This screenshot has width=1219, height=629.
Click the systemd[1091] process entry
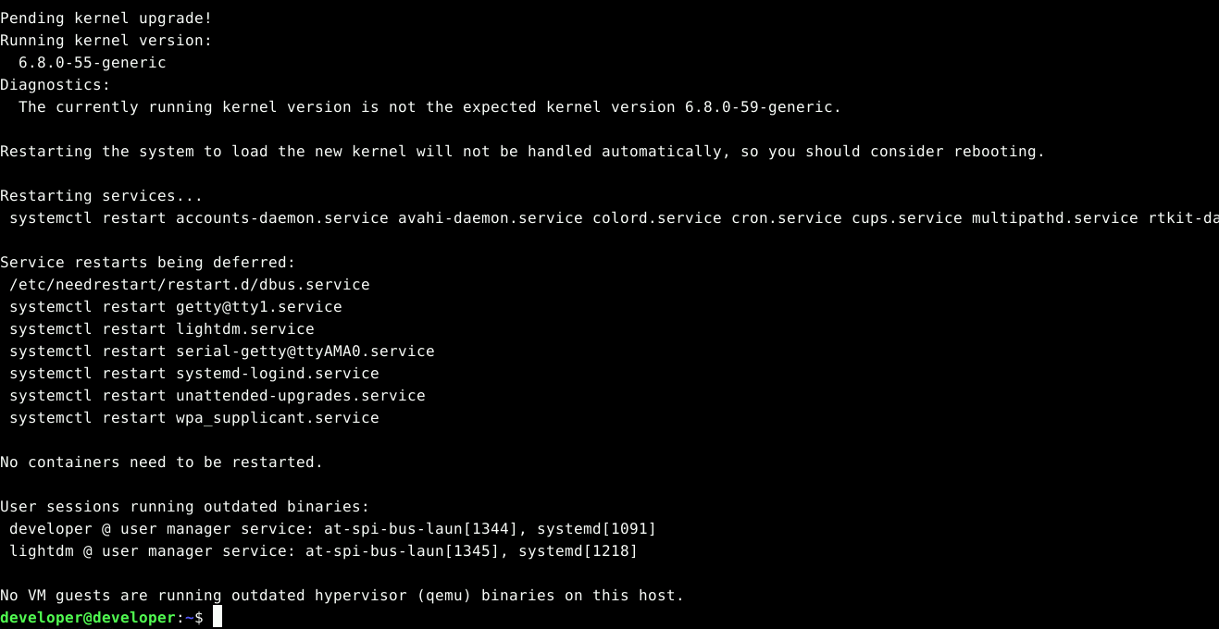(x=597, y=528)
